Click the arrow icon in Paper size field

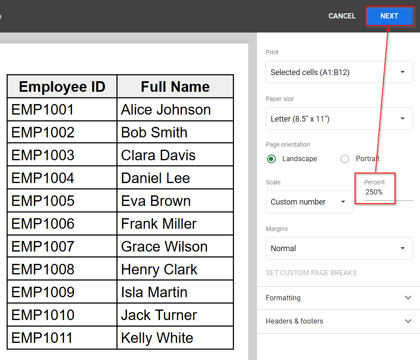[402, 119]
